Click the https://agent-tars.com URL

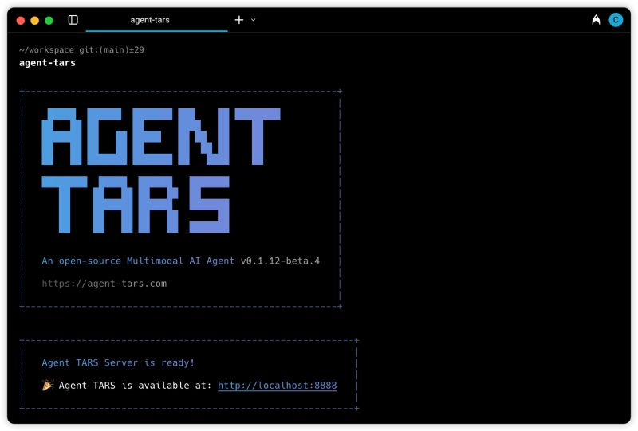point(104,284)
